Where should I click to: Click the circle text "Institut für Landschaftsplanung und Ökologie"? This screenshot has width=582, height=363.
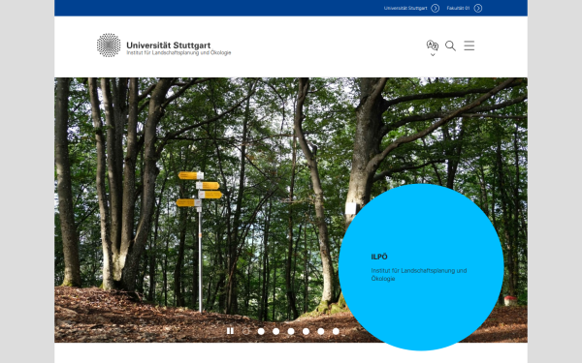419,275
